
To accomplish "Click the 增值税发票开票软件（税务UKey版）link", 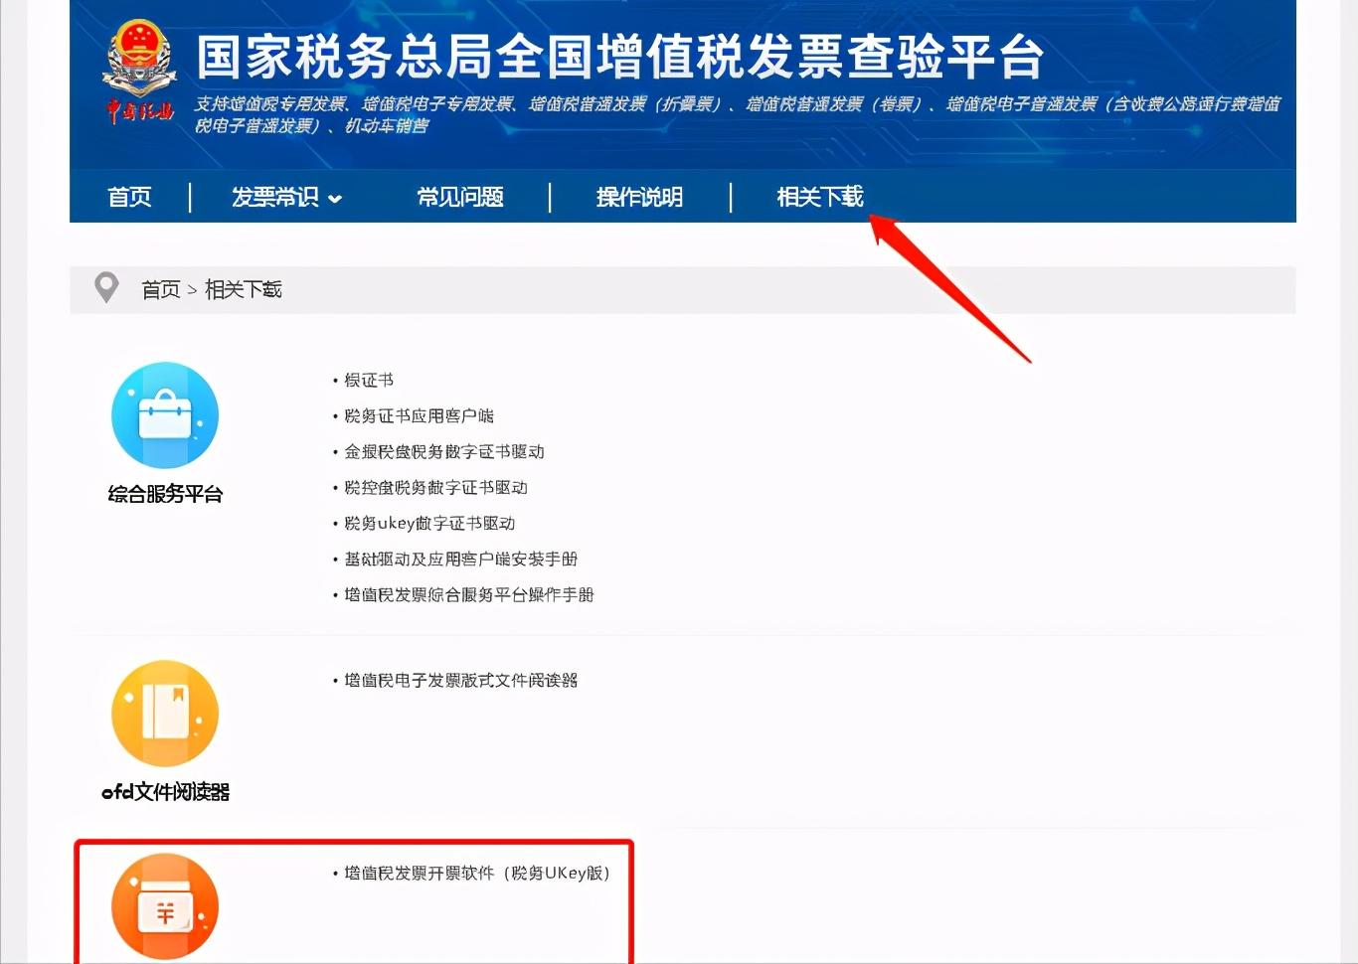I will click(477, 873).
